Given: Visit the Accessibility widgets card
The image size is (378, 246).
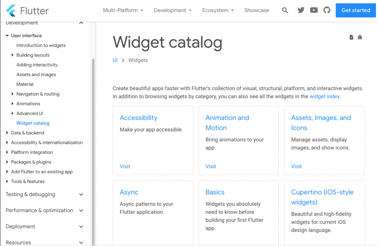Looking at the screenshot, I should (125, 166).
